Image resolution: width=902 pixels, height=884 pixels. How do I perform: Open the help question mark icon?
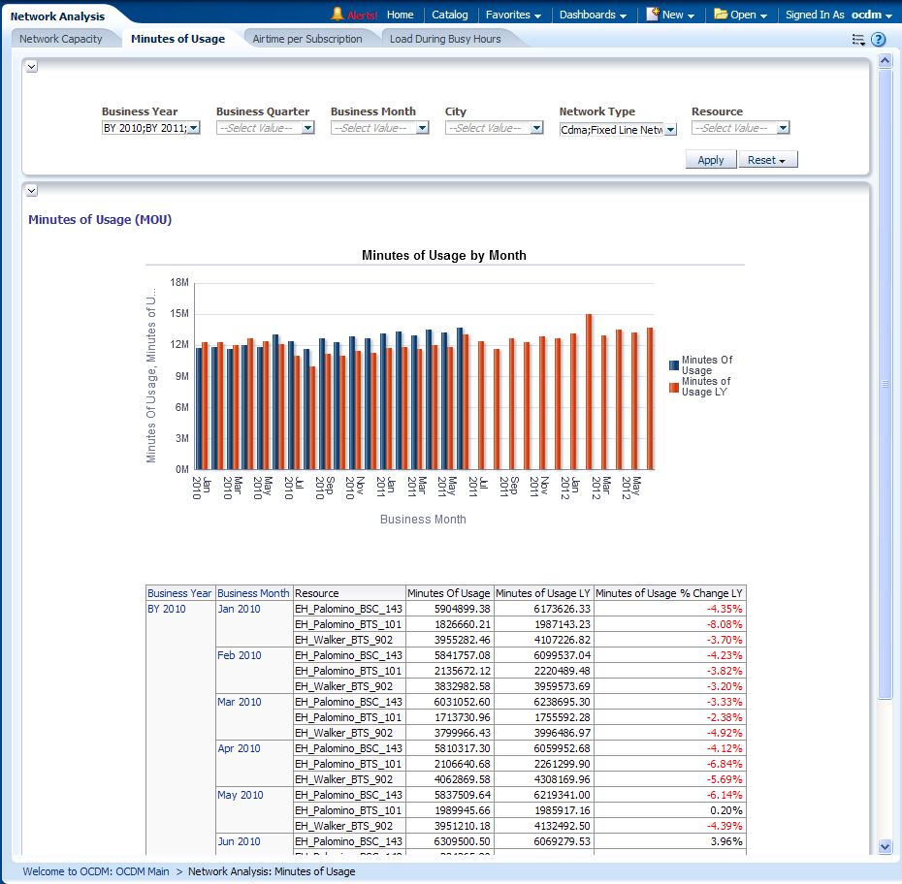879,40
